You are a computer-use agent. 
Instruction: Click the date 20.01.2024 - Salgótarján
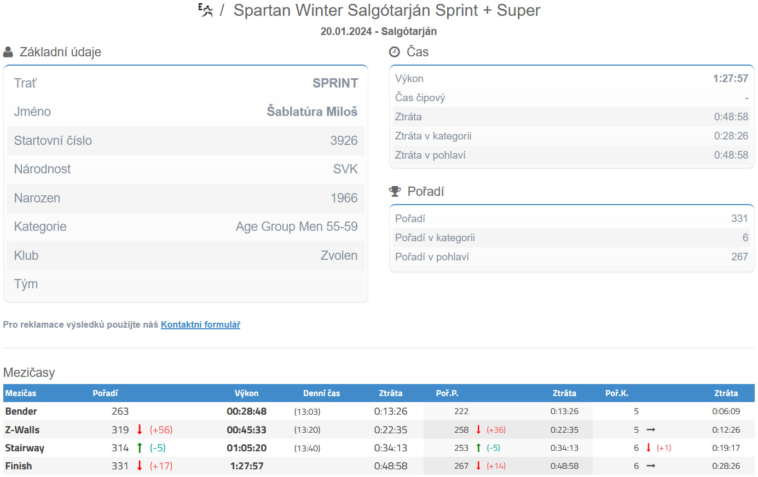[379, 31]
